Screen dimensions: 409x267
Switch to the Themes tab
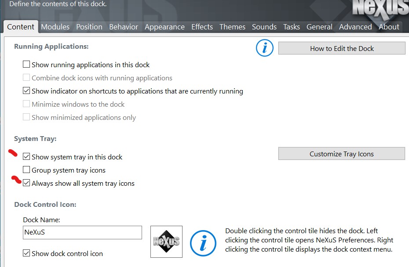coord(232,27)
